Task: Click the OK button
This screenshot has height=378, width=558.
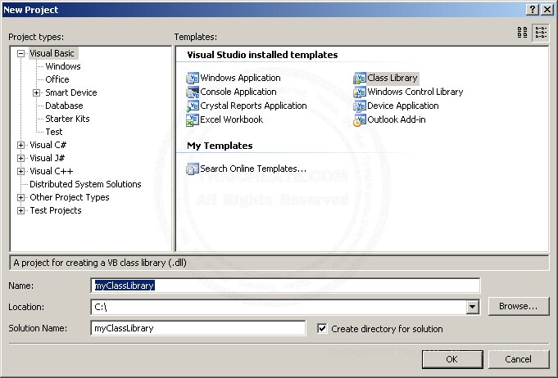Action: tap(452, 359)
